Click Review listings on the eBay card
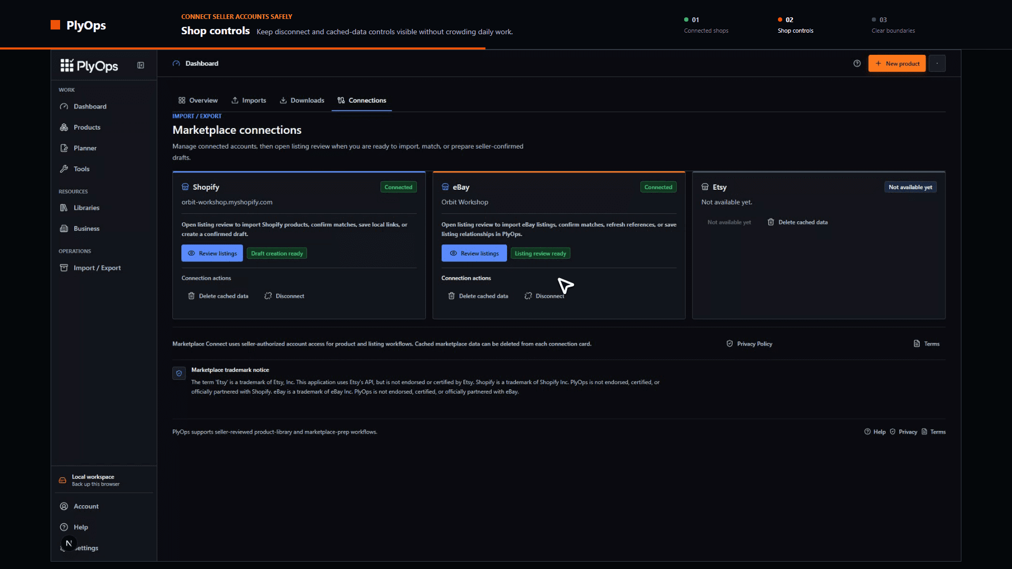The width and height of the screenshot is (1012, 569). click(474, 253)
